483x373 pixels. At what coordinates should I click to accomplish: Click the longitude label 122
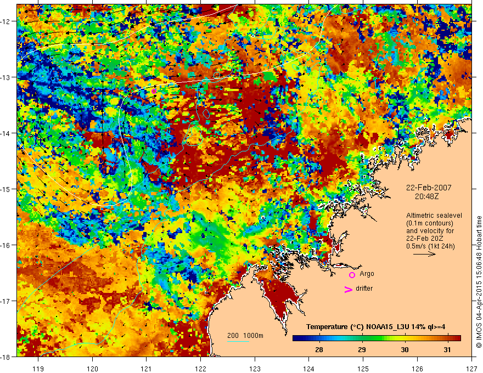[x=200, y=369]
